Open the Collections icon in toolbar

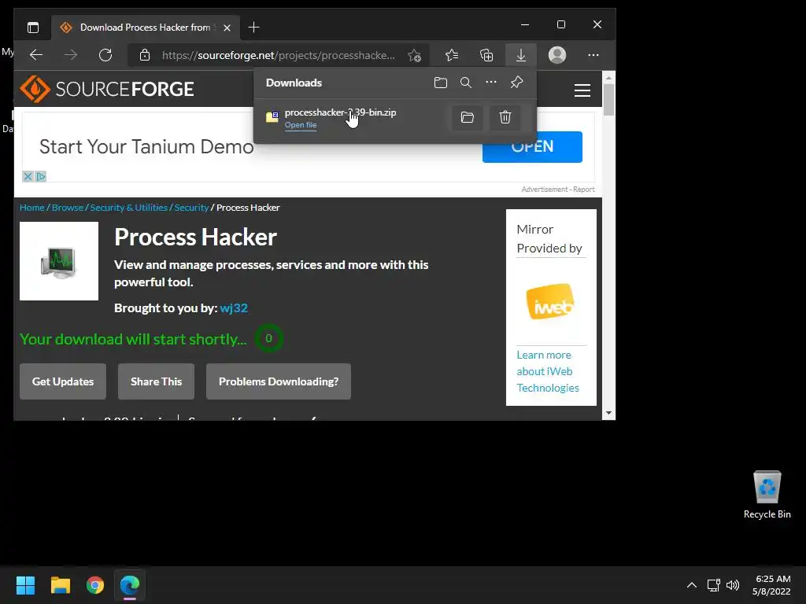pos(486,55)
